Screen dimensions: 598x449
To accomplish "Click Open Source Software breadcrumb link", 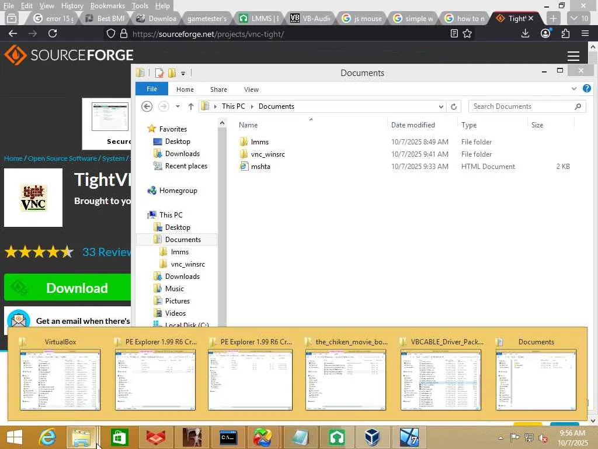I will coord(62,158).
